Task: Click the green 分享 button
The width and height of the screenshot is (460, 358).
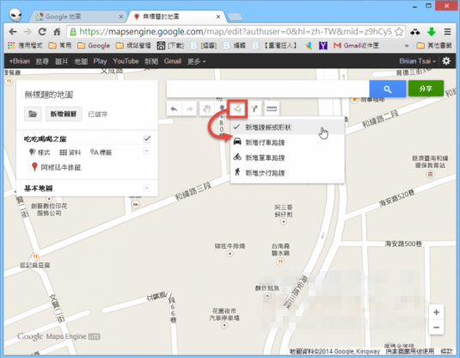Action: [426, 89]
